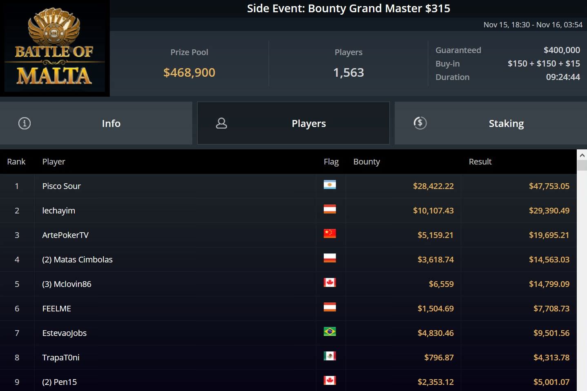Click the Mexico flag beside TrapaT0ni
Screen dimensions: 587x391
point(330,356)
